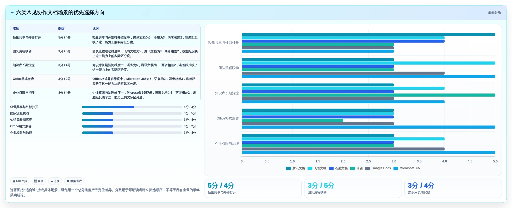Image resolution: width=512 pixels, height=208 pixels.
Task: Click the 2.5 tick on the chart x-axis
Action: [368, 161]
